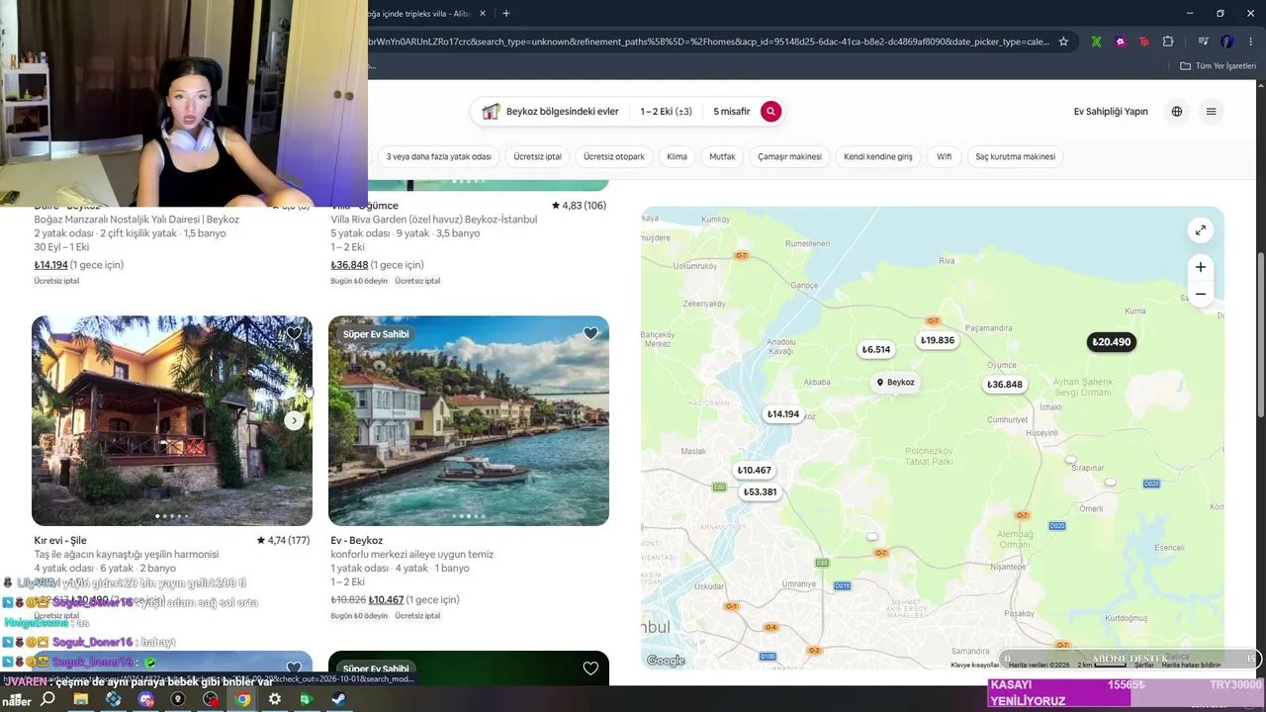Click the ₺36.848 price under Villa Riva
The height and width of the screenshot is (712, 1266).
click(x=349, y=265)
